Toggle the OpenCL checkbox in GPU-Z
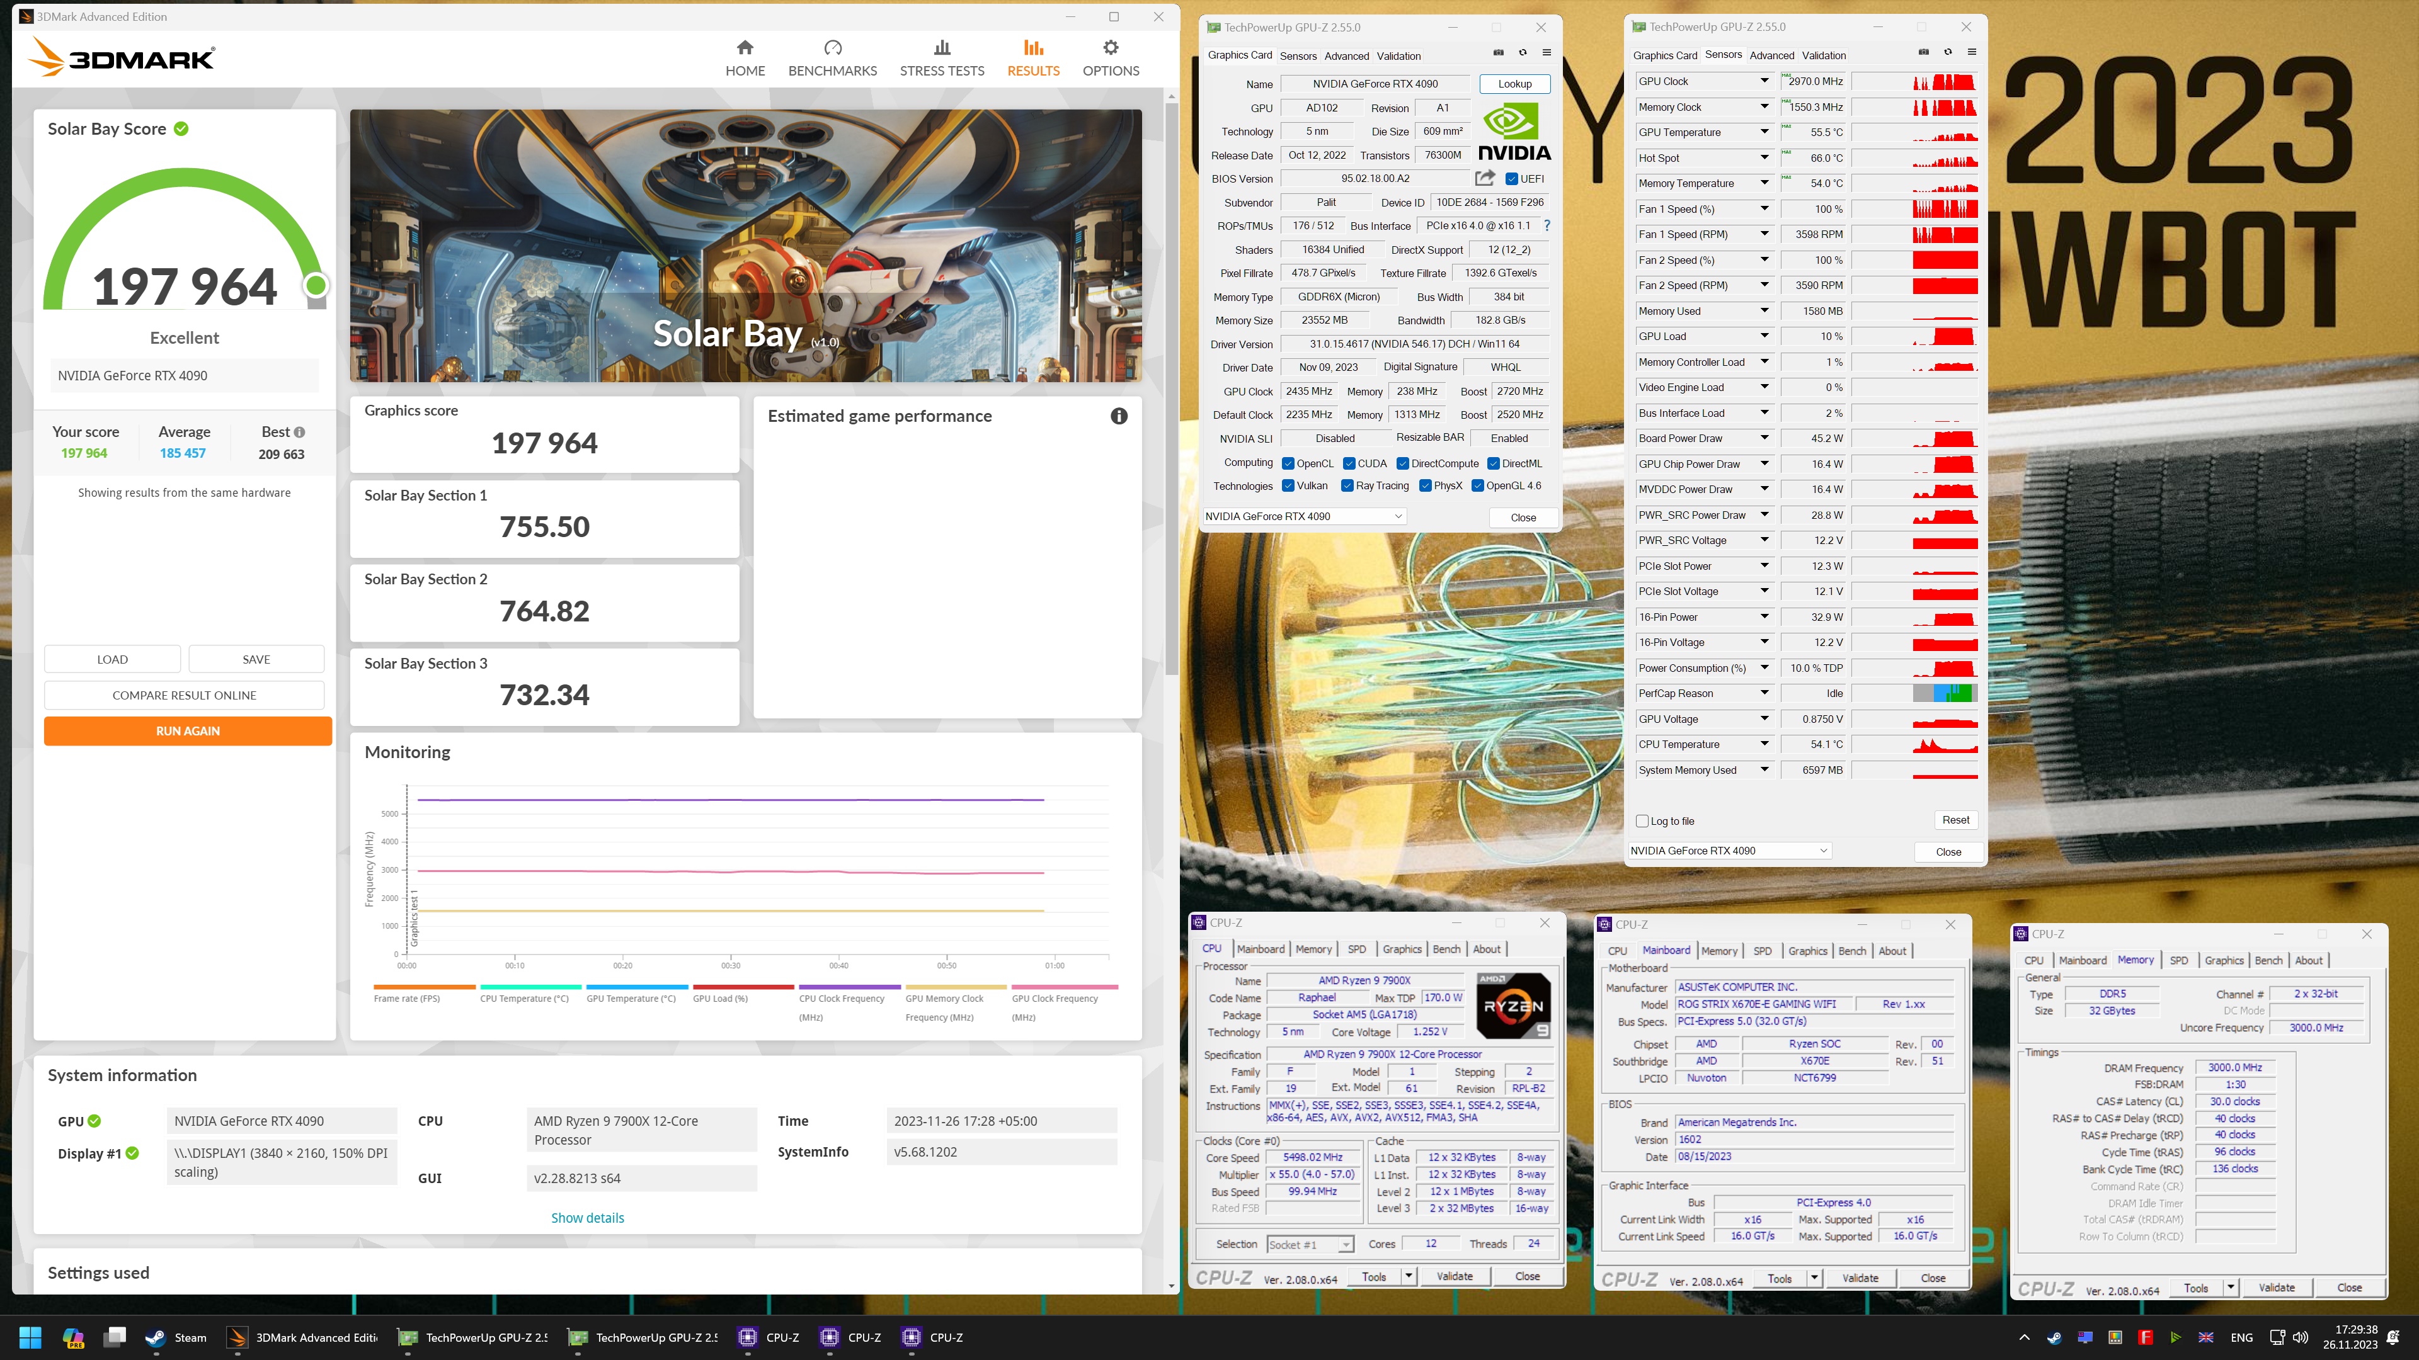This screenshot has width=2419, height=1360. 1288,463
